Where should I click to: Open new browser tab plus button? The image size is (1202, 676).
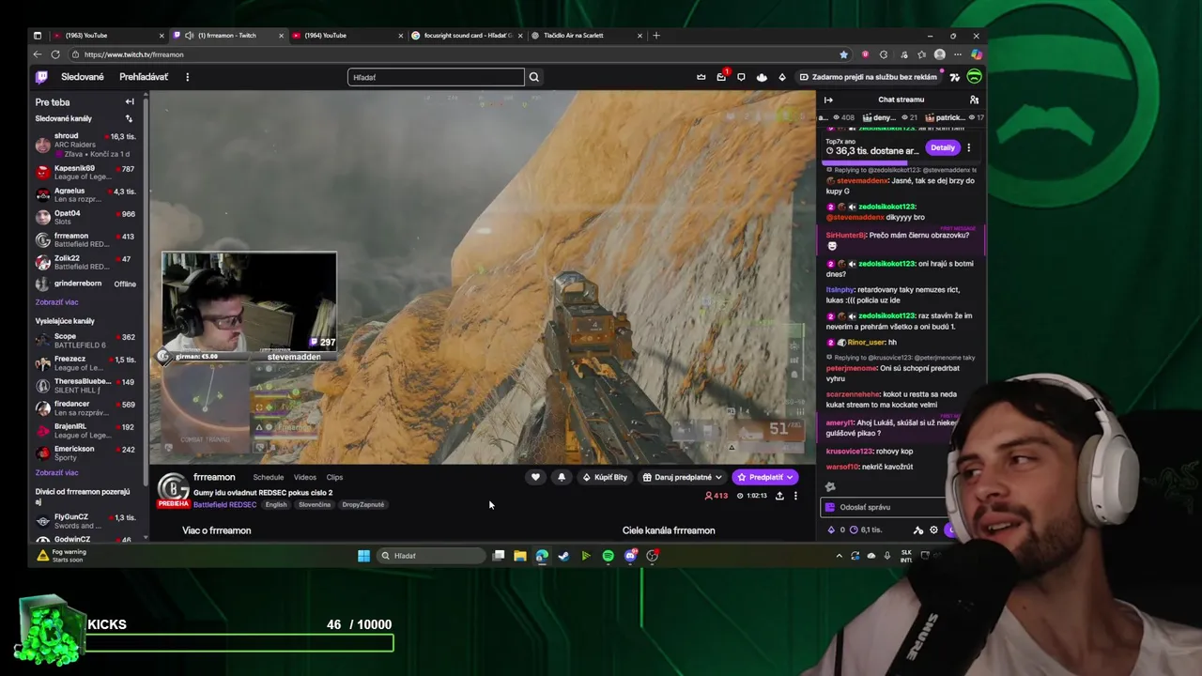[656, 36]
